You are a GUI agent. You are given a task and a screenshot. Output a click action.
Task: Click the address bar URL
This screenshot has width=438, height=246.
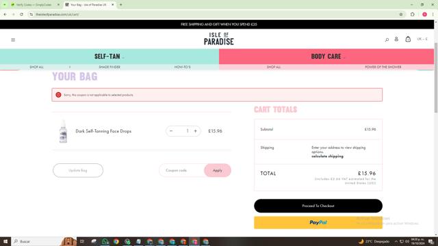[x=57, y=14]
